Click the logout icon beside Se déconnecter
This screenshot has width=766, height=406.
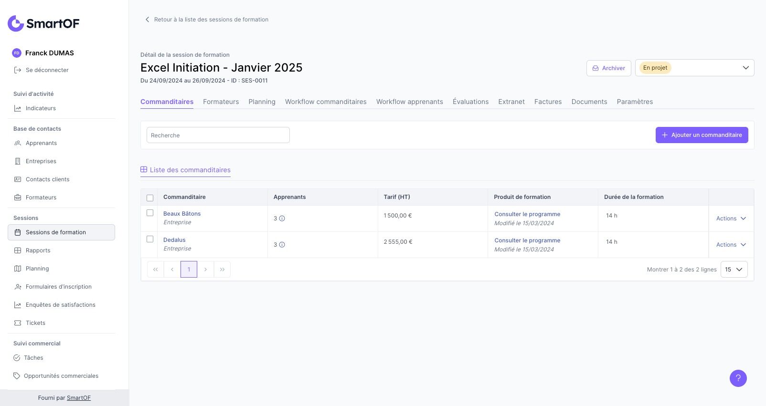point(18,70)
